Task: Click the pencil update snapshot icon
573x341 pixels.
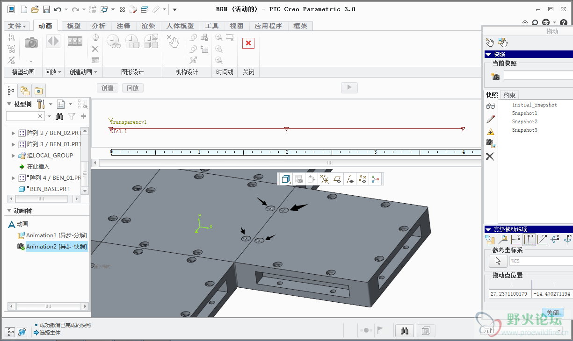Action: click(x=490, y=119)
